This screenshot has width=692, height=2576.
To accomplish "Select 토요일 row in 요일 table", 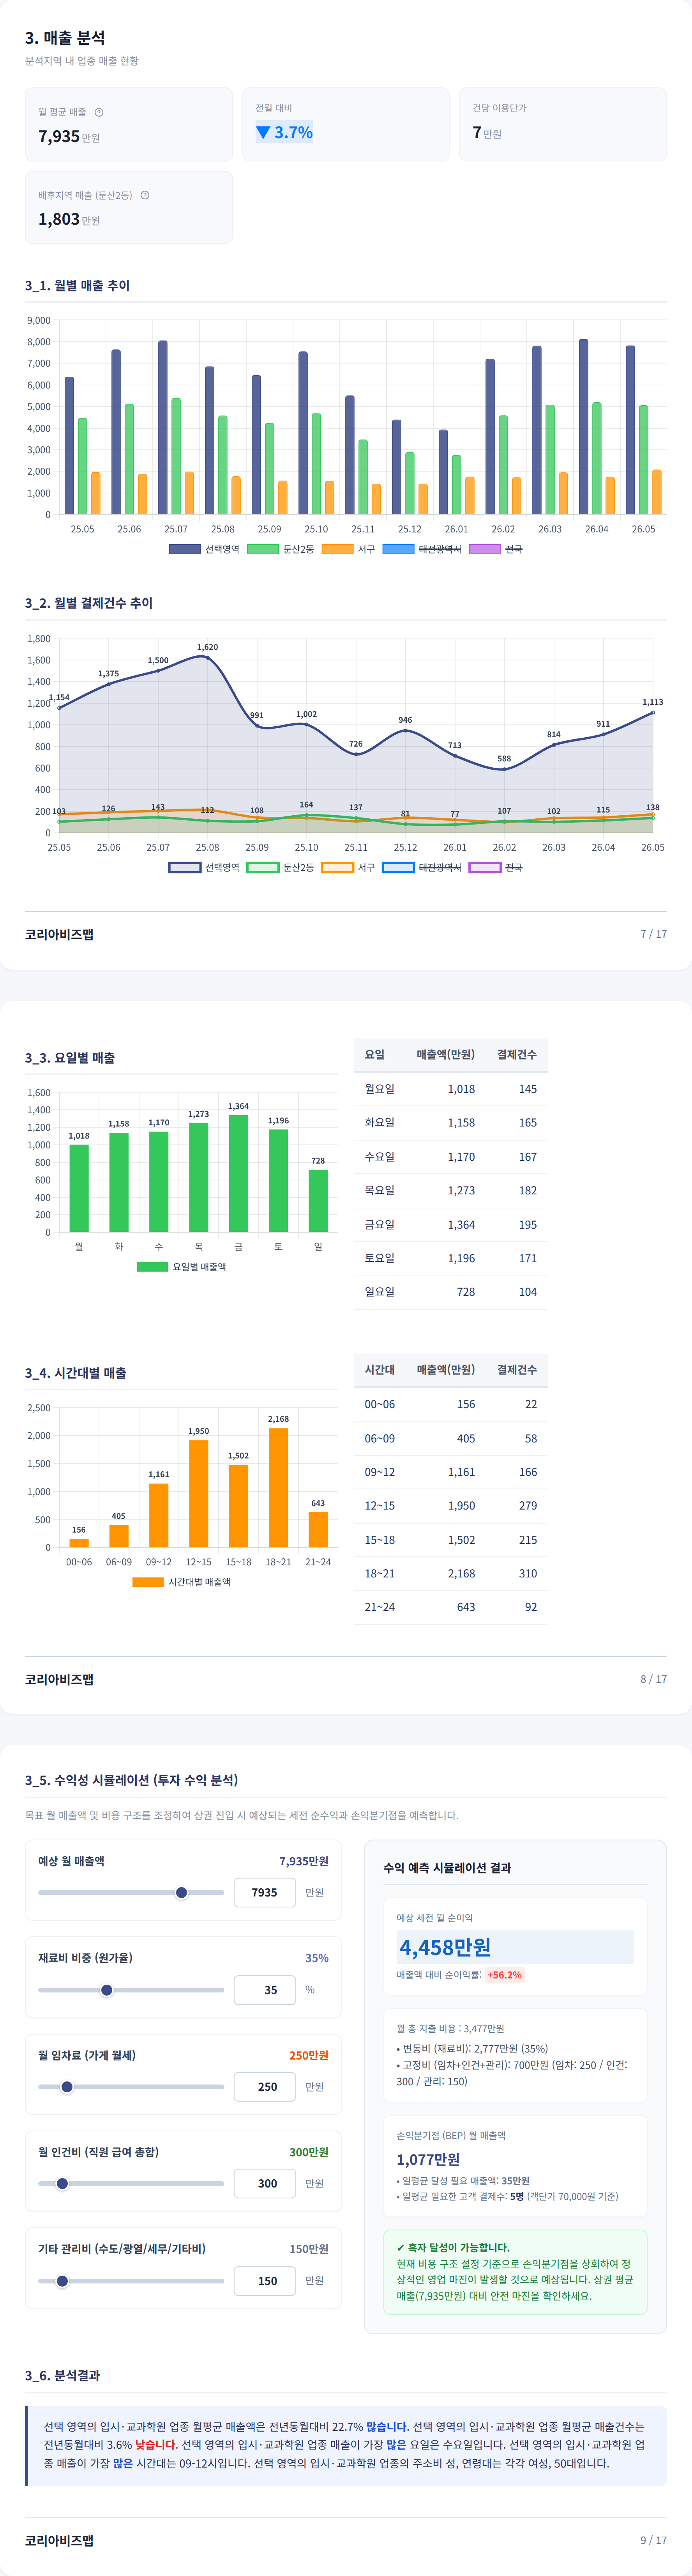I will (450, 1258).
